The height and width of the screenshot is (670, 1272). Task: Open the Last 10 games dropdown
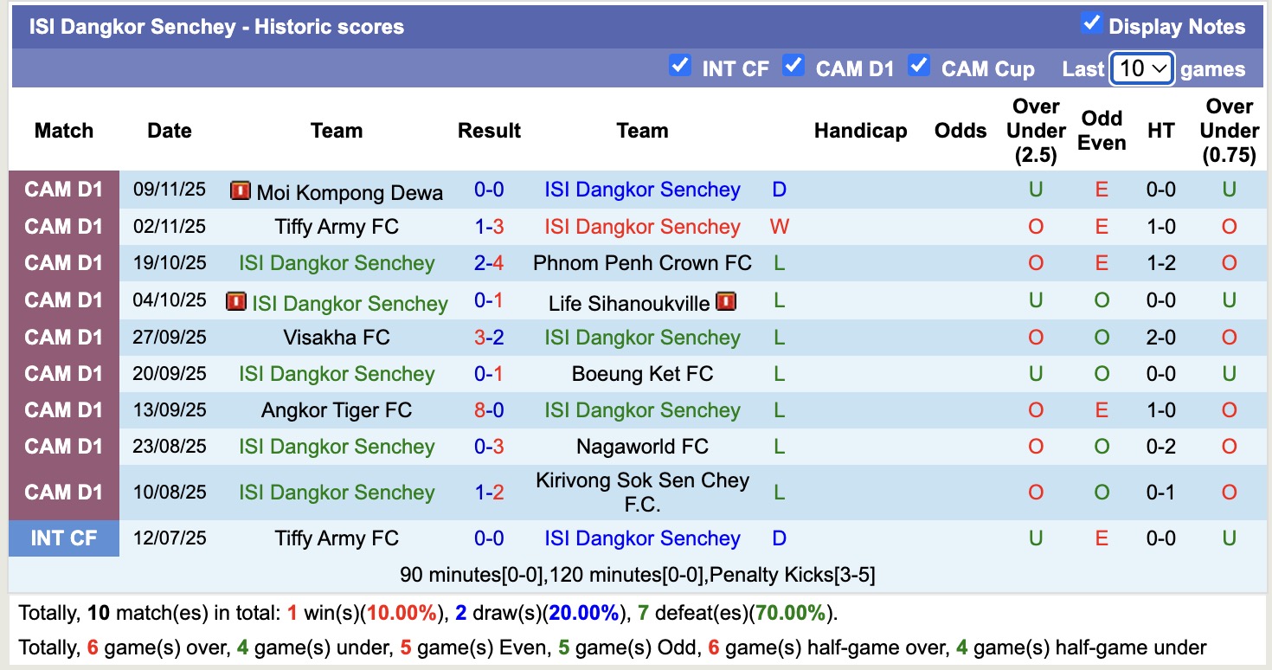click(1141, 68)
